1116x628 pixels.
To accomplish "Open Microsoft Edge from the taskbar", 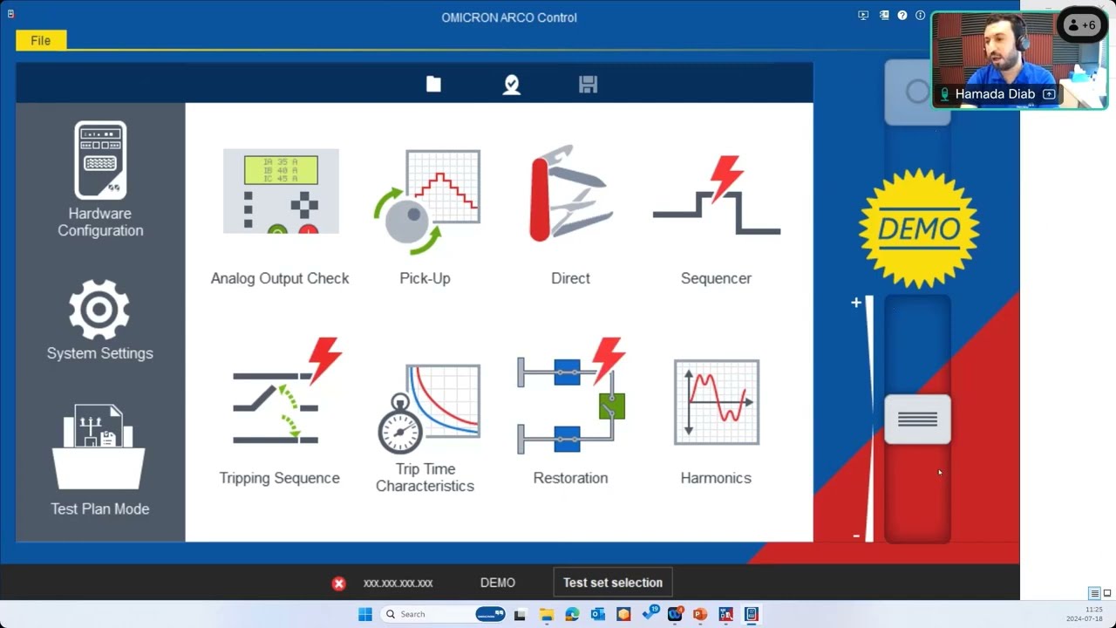I will click(x=572, y=614).
